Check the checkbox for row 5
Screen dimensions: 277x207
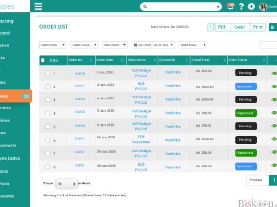pyautogui.click(x=48, y=126)
